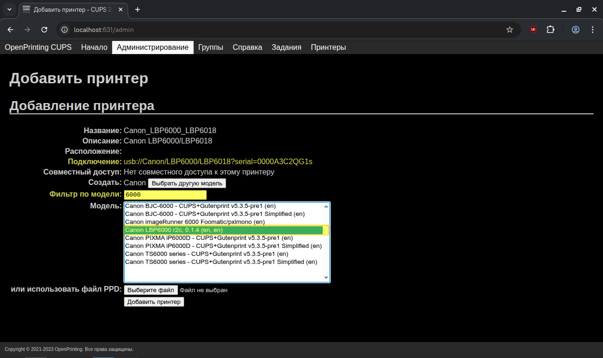Open the uBlock Origin extension
The width and height of the screenshot is (603, 358).
pos(533,30)
